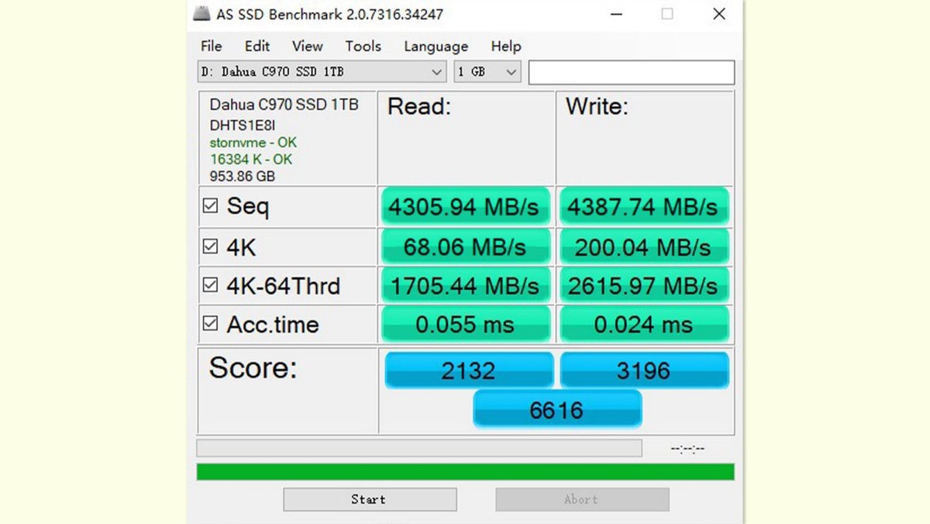Click the stornvme - OK driver status
The width and height of the screenshot is (930, 524).
pos(253,143)
